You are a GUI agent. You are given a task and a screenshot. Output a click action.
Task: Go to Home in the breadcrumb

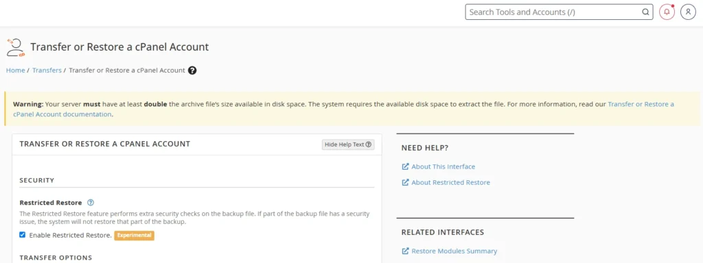(x=15, y=71)
